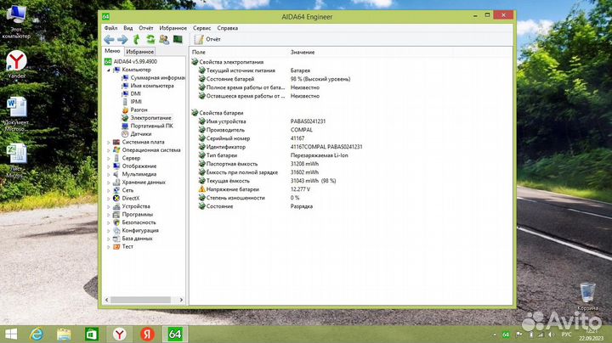The height and width of the screenshot is (343, 612).
Task: Switch to the Избранное tab
Action: pyautogui.click(x=139, y=52)
